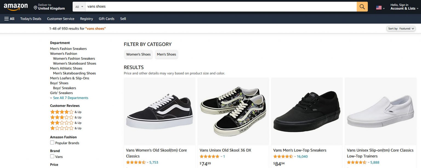Click the star rating under Old Skool 36 DX

point(209,156)
